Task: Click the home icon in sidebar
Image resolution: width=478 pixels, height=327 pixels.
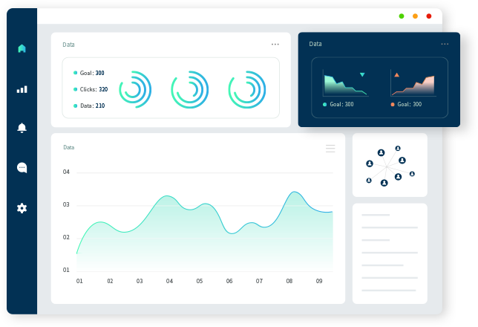Action: 22,49
